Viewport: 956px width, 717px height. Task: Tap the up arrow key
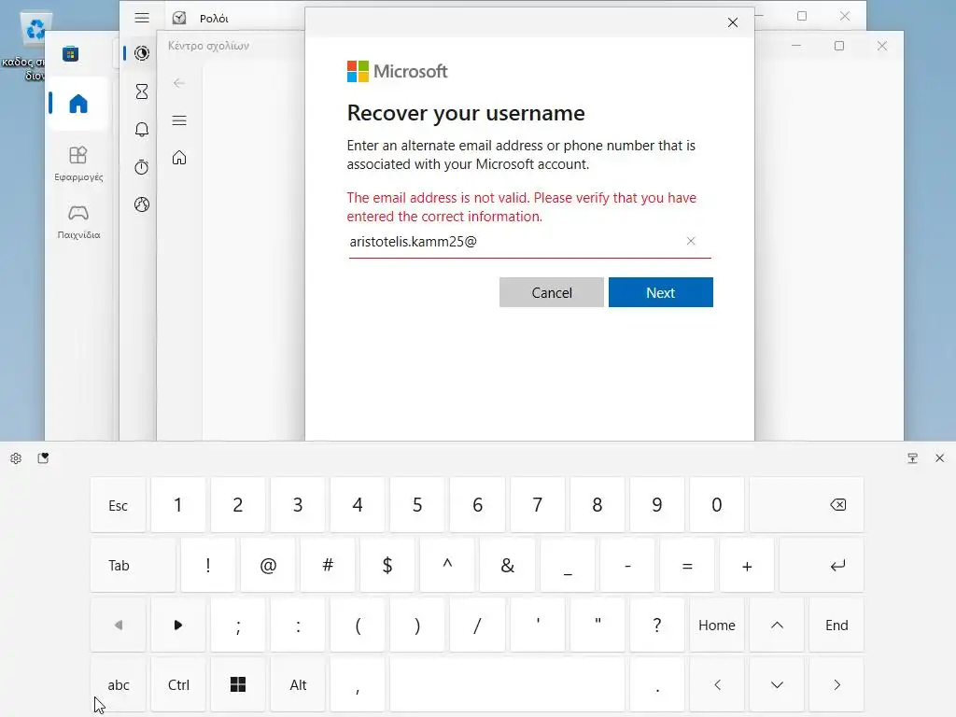click(777, 625)
